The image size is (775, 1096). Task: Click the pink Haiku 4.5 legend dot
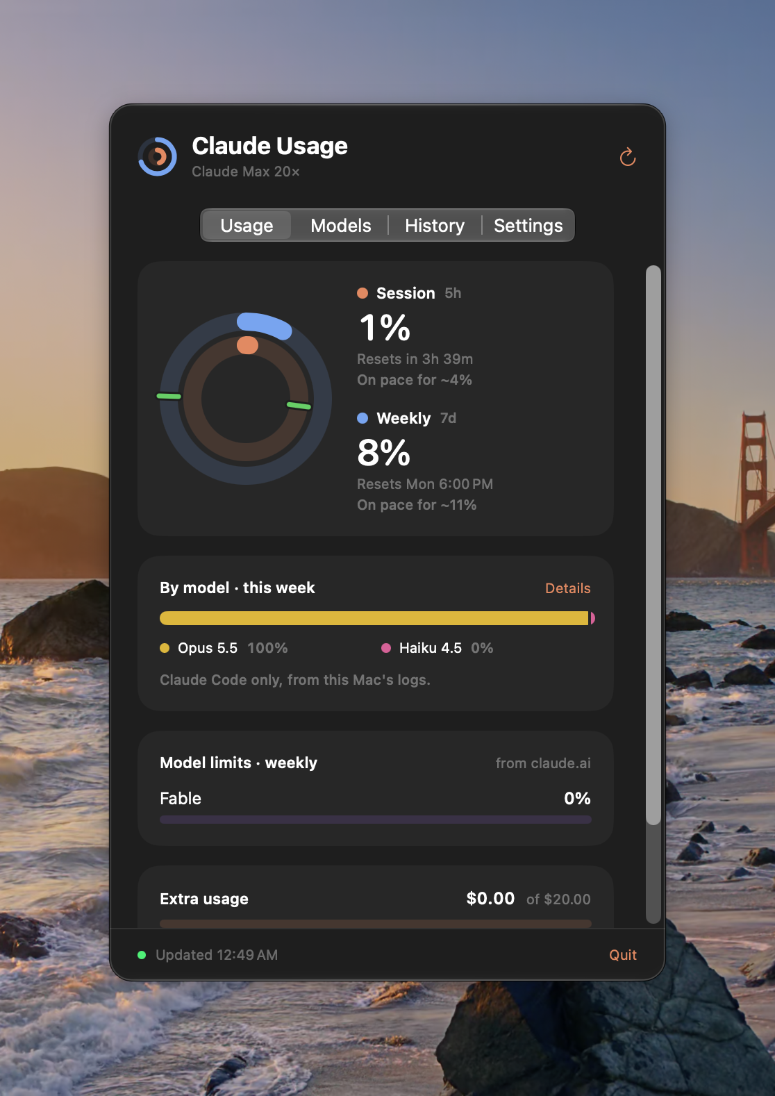pos(386,648)
